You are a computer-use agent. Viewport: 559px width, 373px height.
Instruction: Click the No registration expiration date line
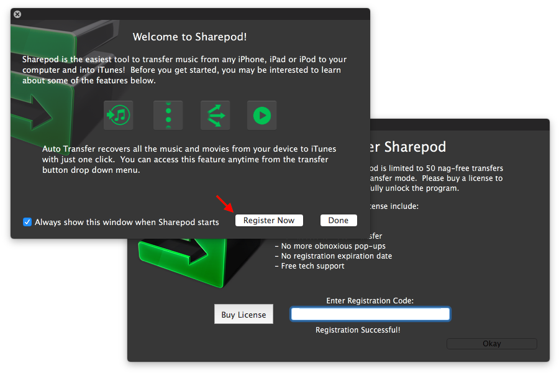(x=334, y=256)
